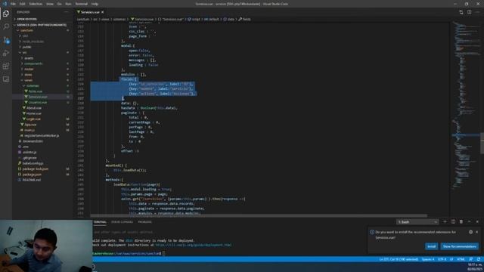Screen dimensions: 484x272
Task: Click the cursor position indicator in status bar
Action: tap(399, 259)
